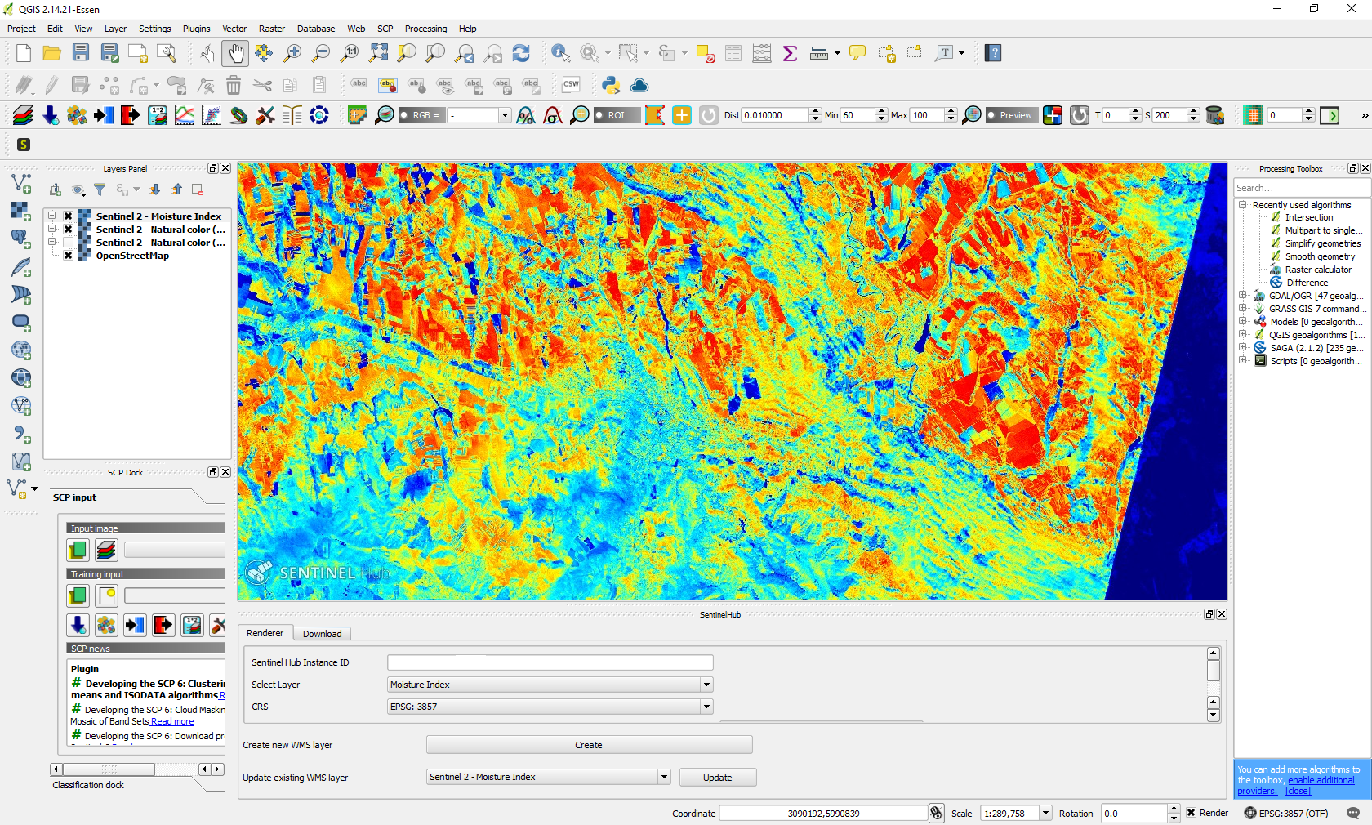Hide the Sentinel 2 - Moisture Index layer

(69, 216)
